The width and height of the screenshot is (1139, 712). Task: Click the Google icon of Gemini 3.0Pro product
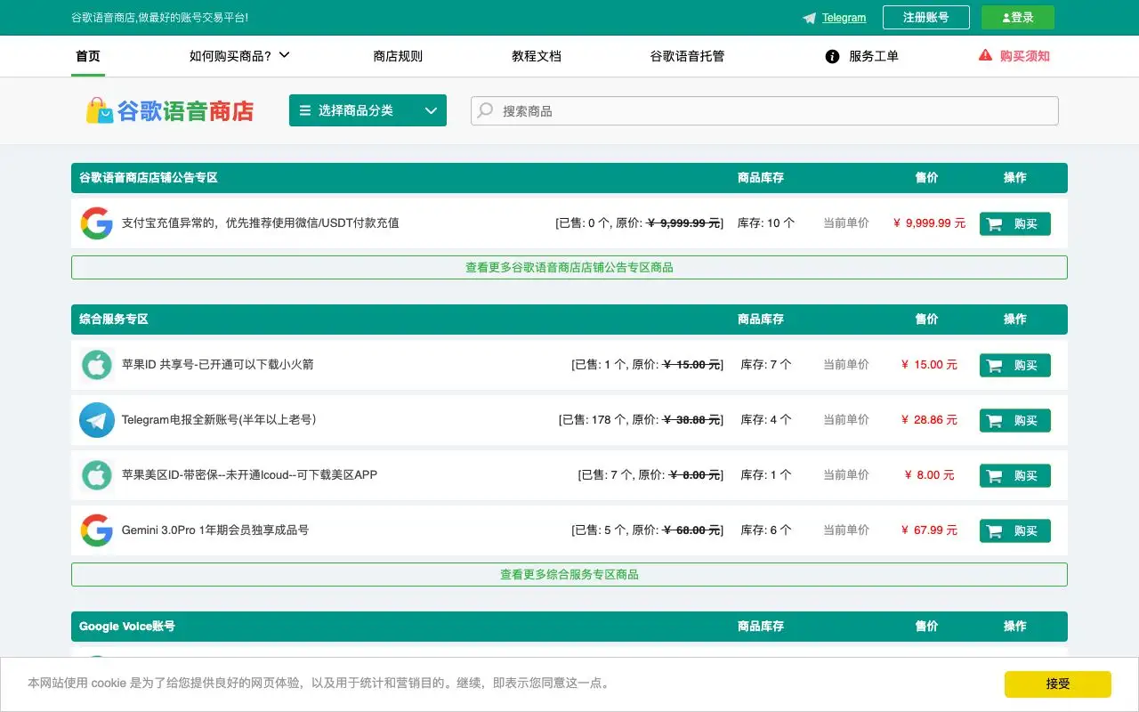pyautogui.click(x=96, y=530)
